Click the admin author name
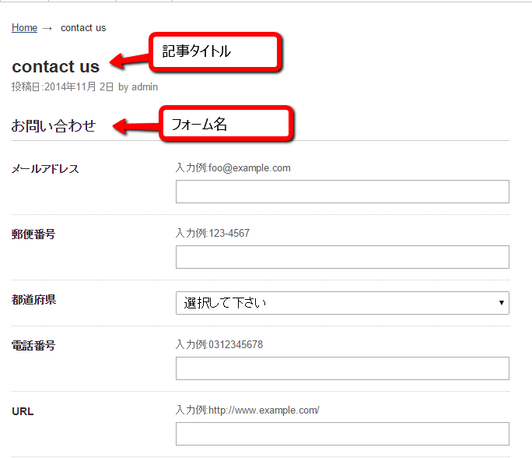 145,87
